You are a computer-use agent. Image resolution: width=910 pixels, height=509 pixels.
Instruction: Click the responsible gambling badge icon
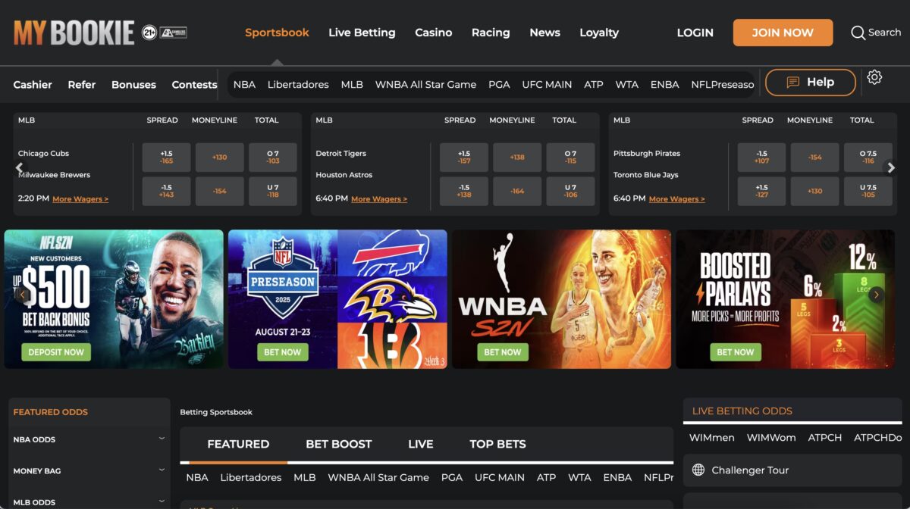pos(173,33)
